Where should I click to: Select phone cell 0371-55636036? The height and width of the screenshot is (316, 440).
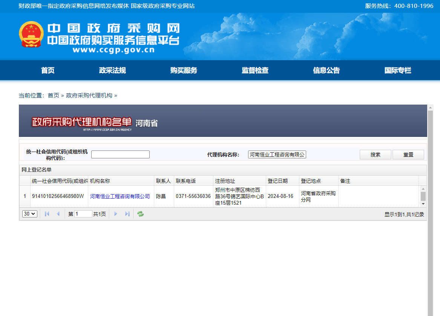click(193, 196)
